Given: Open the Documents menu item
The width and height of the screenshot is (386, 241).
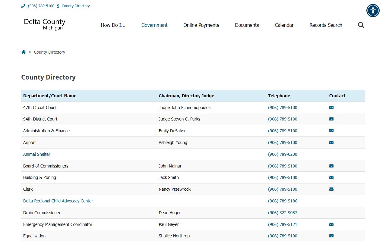Looking at the screenshot, I should 247,25.
